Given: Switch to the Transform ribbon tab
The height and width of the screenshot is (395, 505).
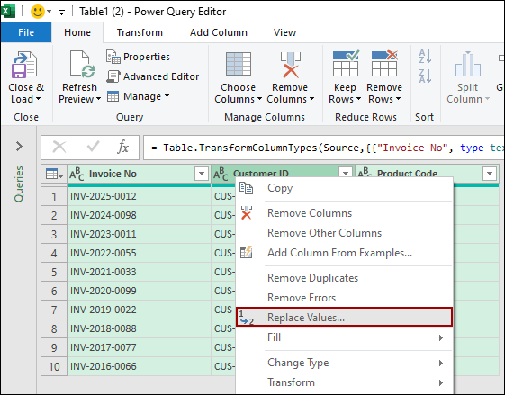Looking at the screenshot, I should (140, 32).
